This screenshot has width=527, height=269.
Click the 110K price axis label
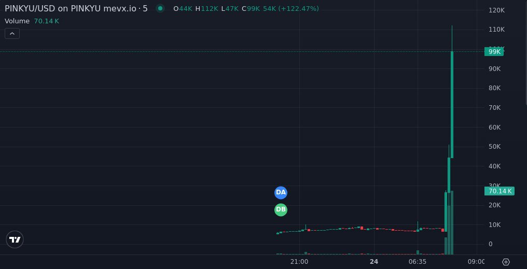pyautogui.click(x=496, y=30)
